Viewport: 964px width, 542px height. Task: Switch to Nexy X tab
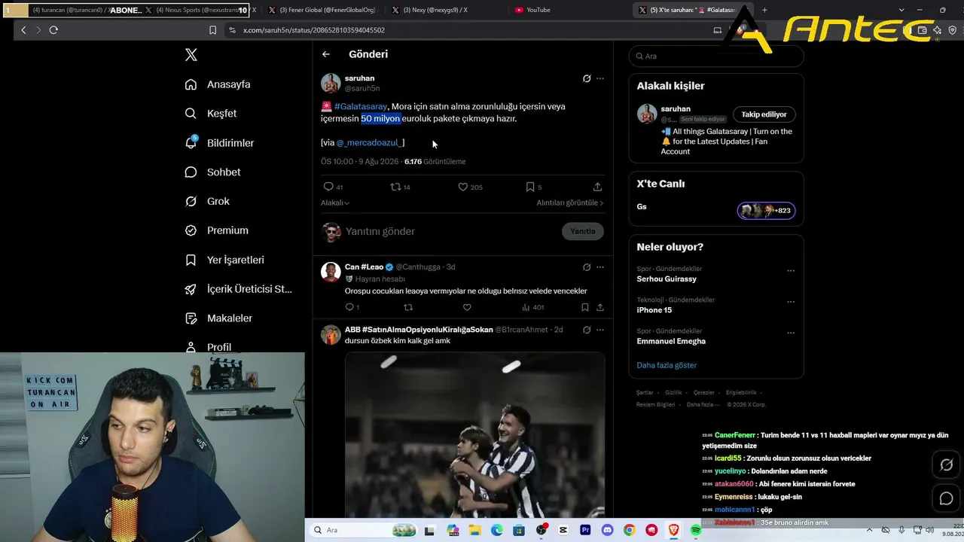tap(435, 10)
